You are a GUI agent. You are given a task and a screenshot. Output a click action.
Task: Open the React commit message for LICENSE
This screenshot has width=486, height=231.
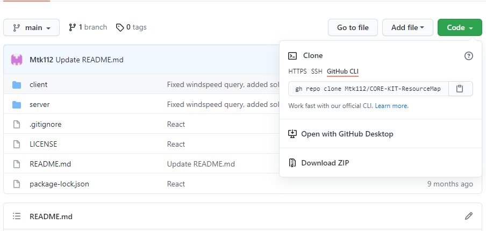point(176,145)
